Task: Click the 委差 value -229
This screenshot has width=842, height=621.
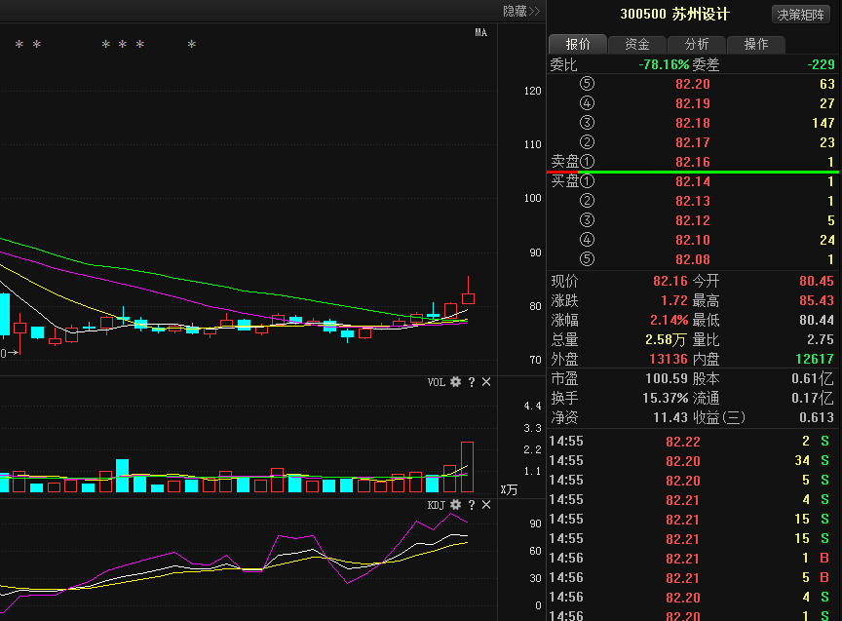Action: (x=822, y=64)
